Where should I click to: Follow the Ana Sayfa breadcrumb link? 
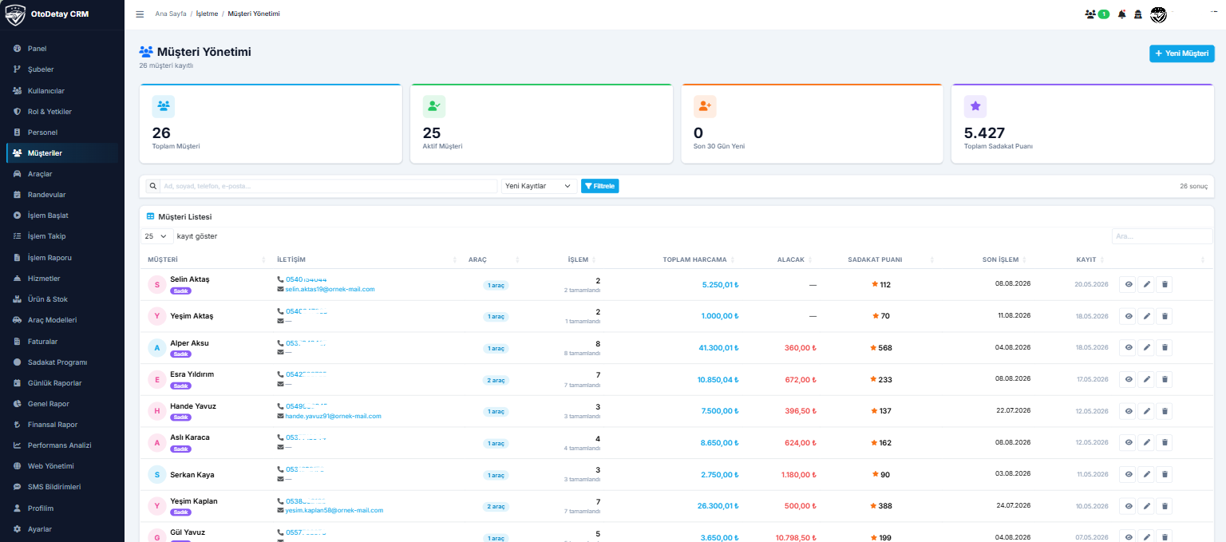point(170,14)
